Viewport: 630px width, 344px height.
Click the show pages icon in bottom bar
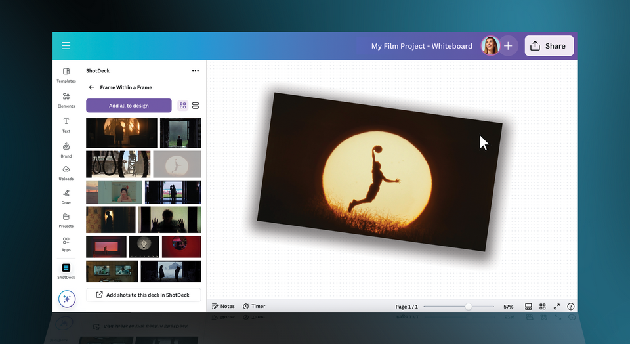528,307
